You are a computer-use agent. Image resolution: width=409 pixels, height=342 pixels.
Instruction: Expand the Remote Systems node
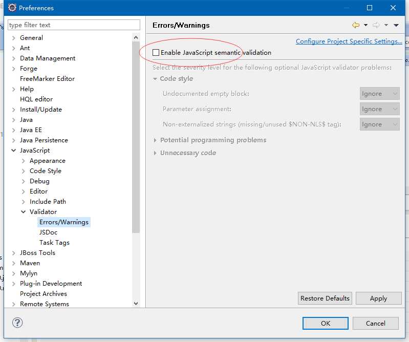pyautogui.click(x=13, y=304)
